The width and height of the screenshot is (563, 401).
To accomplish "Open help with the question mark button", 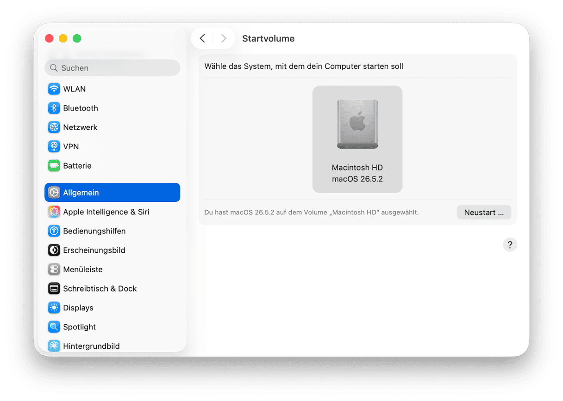I will (510, 244).
